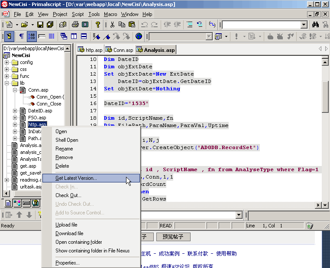Click the search text input field
Image resolution: width=330 pixels, height=268 pixels.
point(262,25)
